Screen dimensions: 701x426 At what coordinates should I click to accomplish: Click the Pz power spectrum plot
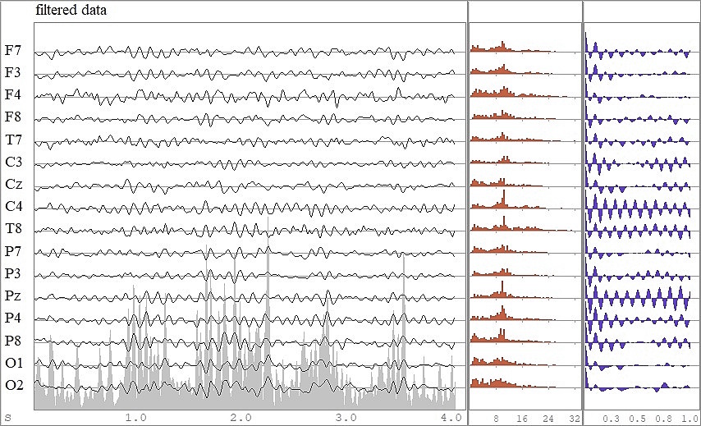tap(510, 290)
